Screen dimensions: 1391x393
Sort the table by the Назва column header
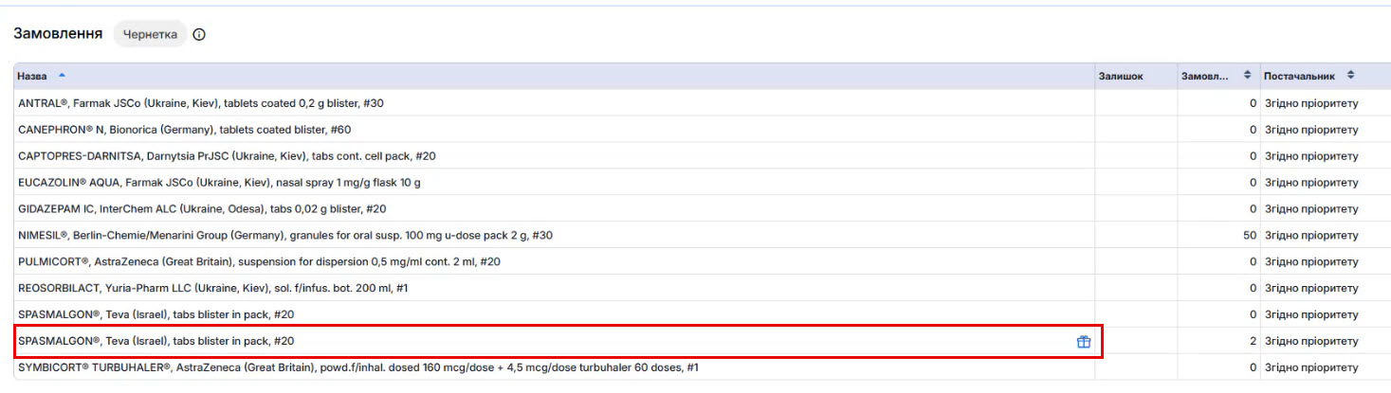coord(34,76)
